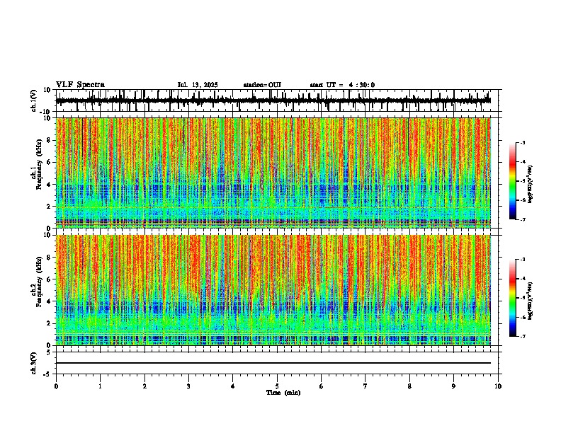This screenshot has width=561, height=433.
Task: Click the log(PSD) label beside ch.2 colorbar
Action: click(x=530, y=301)
